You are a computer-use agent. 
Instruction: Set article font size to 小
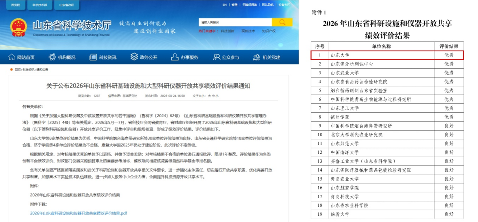(217, 96)
